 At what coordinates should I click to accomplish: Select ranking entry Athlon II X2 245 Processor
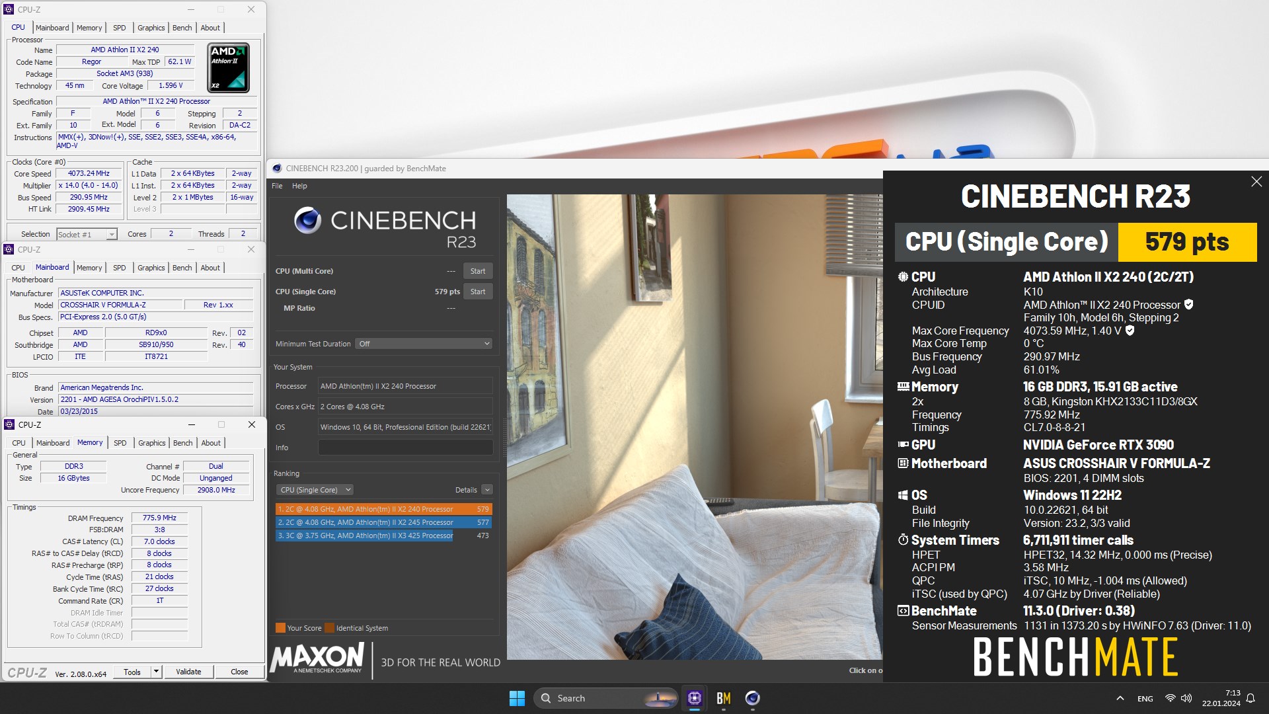(x=383, y=522)
